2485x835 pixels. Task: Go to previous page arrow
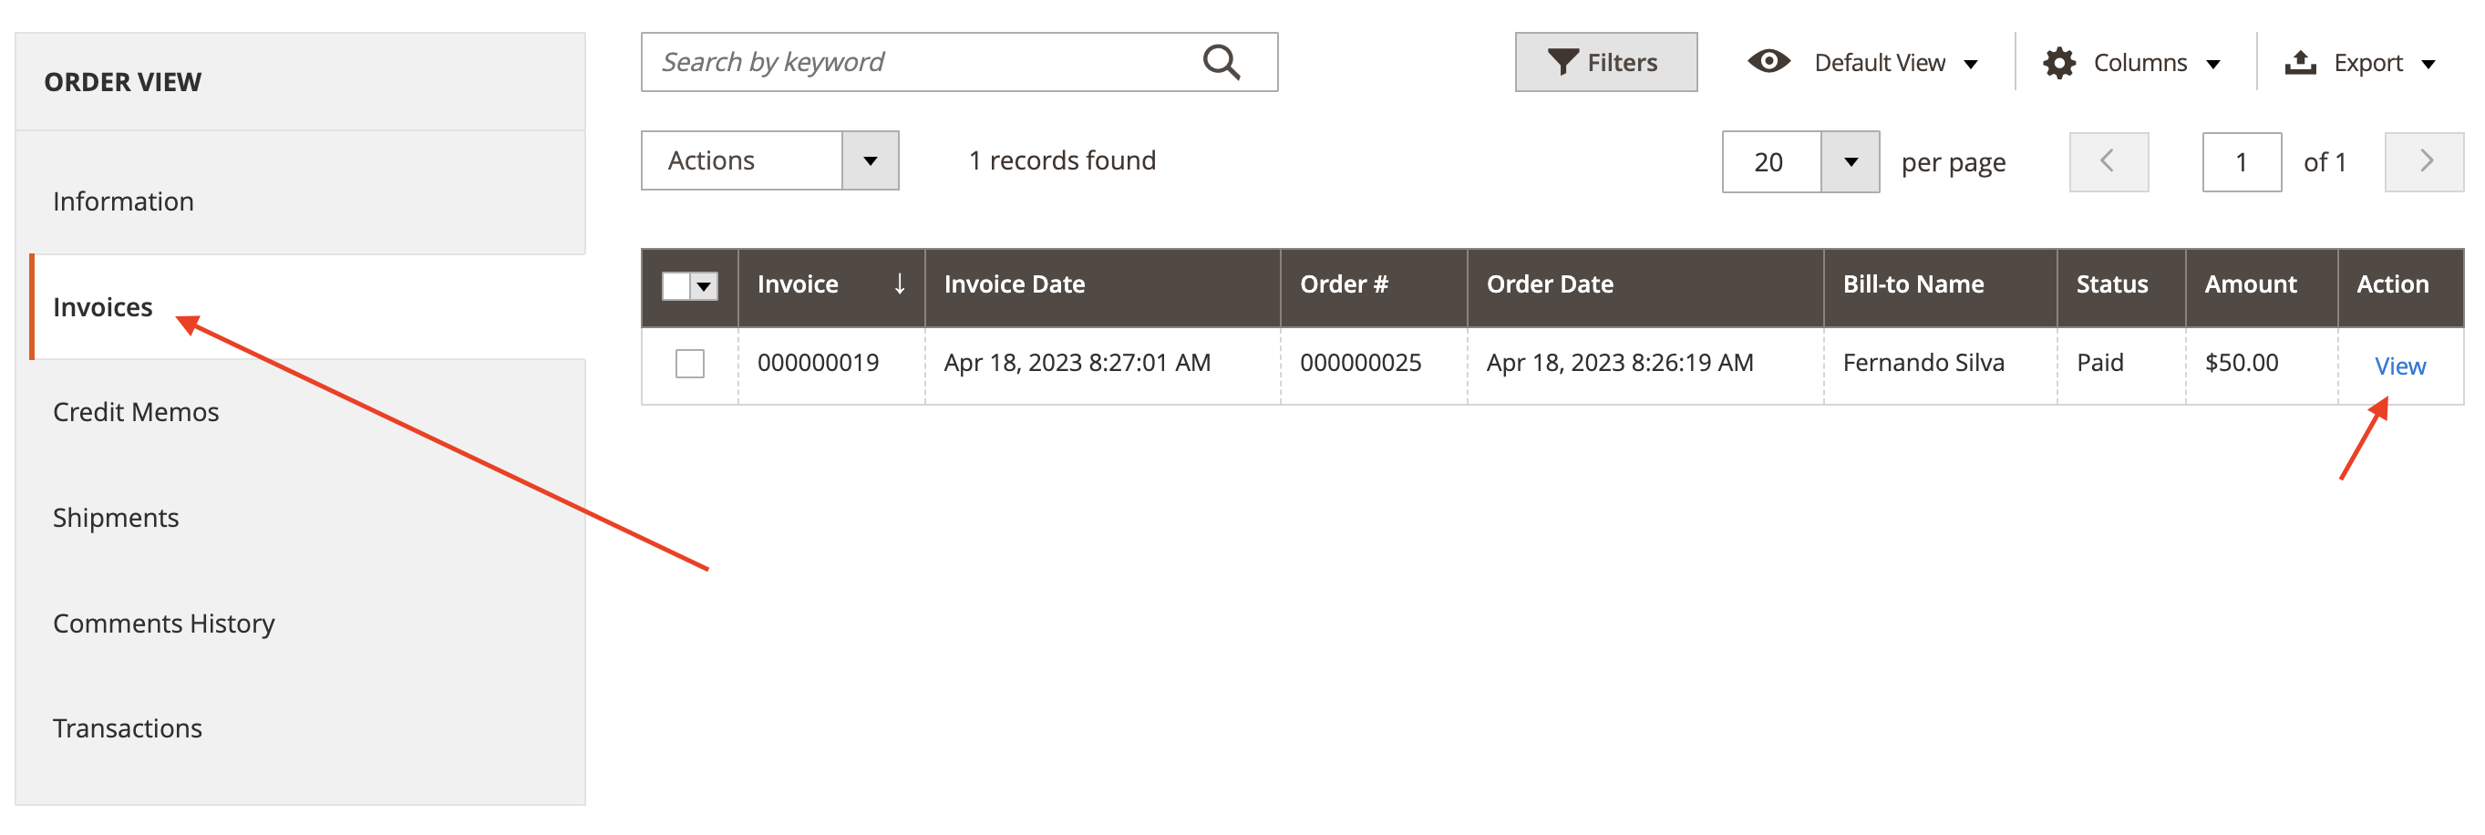[2108, 162]
